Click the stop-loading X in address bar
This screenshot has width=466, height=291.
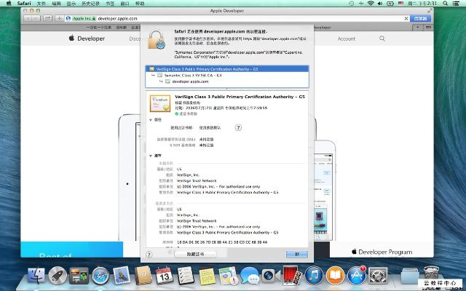tap(406, 18)
